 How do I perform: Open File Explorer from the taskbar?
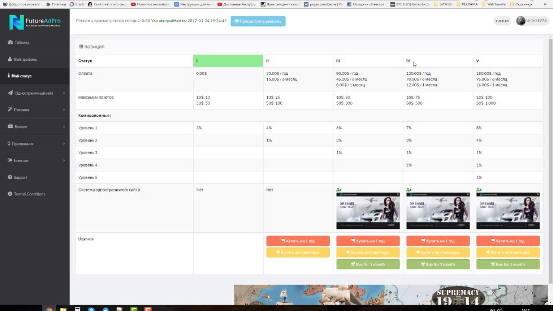63,309
